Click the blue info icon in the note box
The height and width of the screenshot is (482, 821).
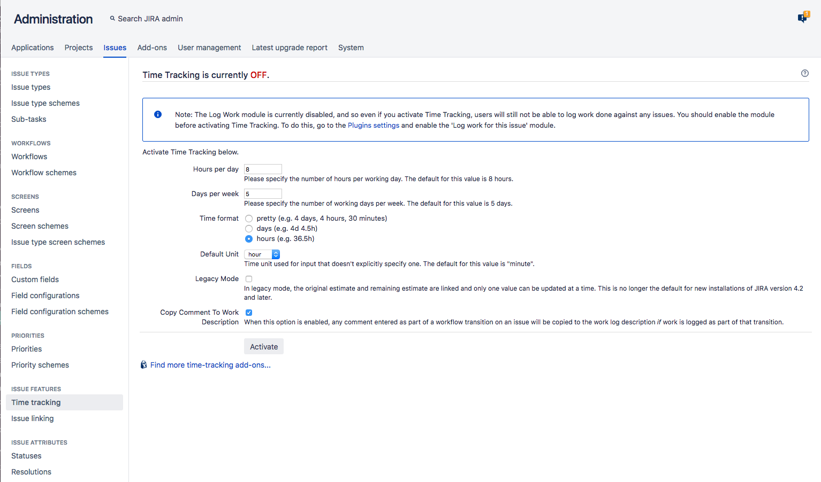tap(158, 114)
